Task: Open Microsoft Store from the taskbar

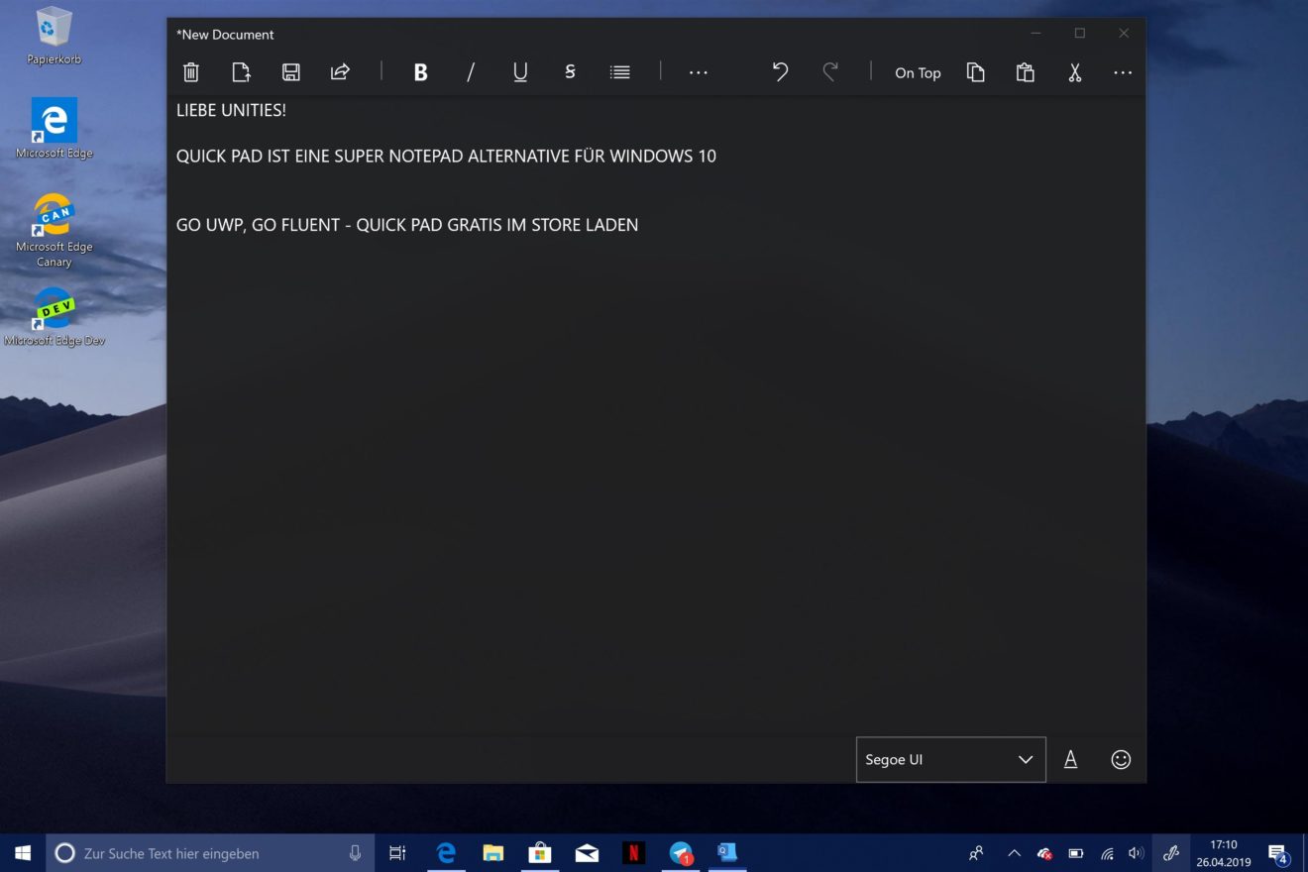Action: click(x=540, y=853)
